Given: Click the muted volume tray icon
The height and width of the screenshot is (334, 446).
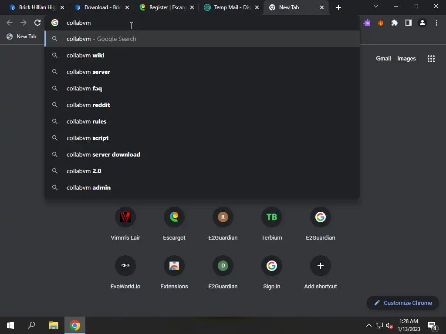Looking at the screenshot, I should [x=389, y=326].
